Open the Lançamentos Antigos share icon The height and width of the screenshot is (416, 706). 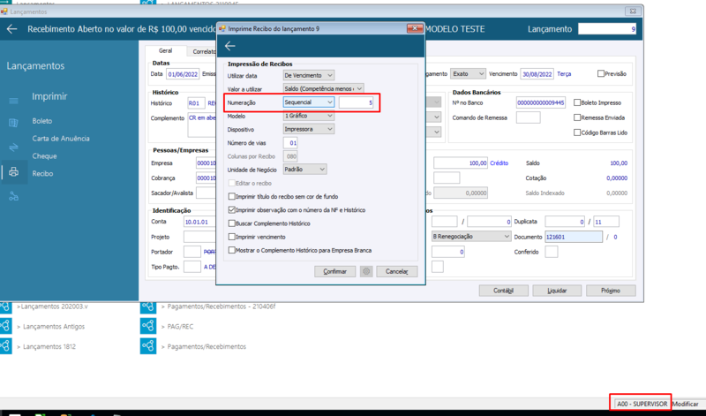[x=5, y=326]
